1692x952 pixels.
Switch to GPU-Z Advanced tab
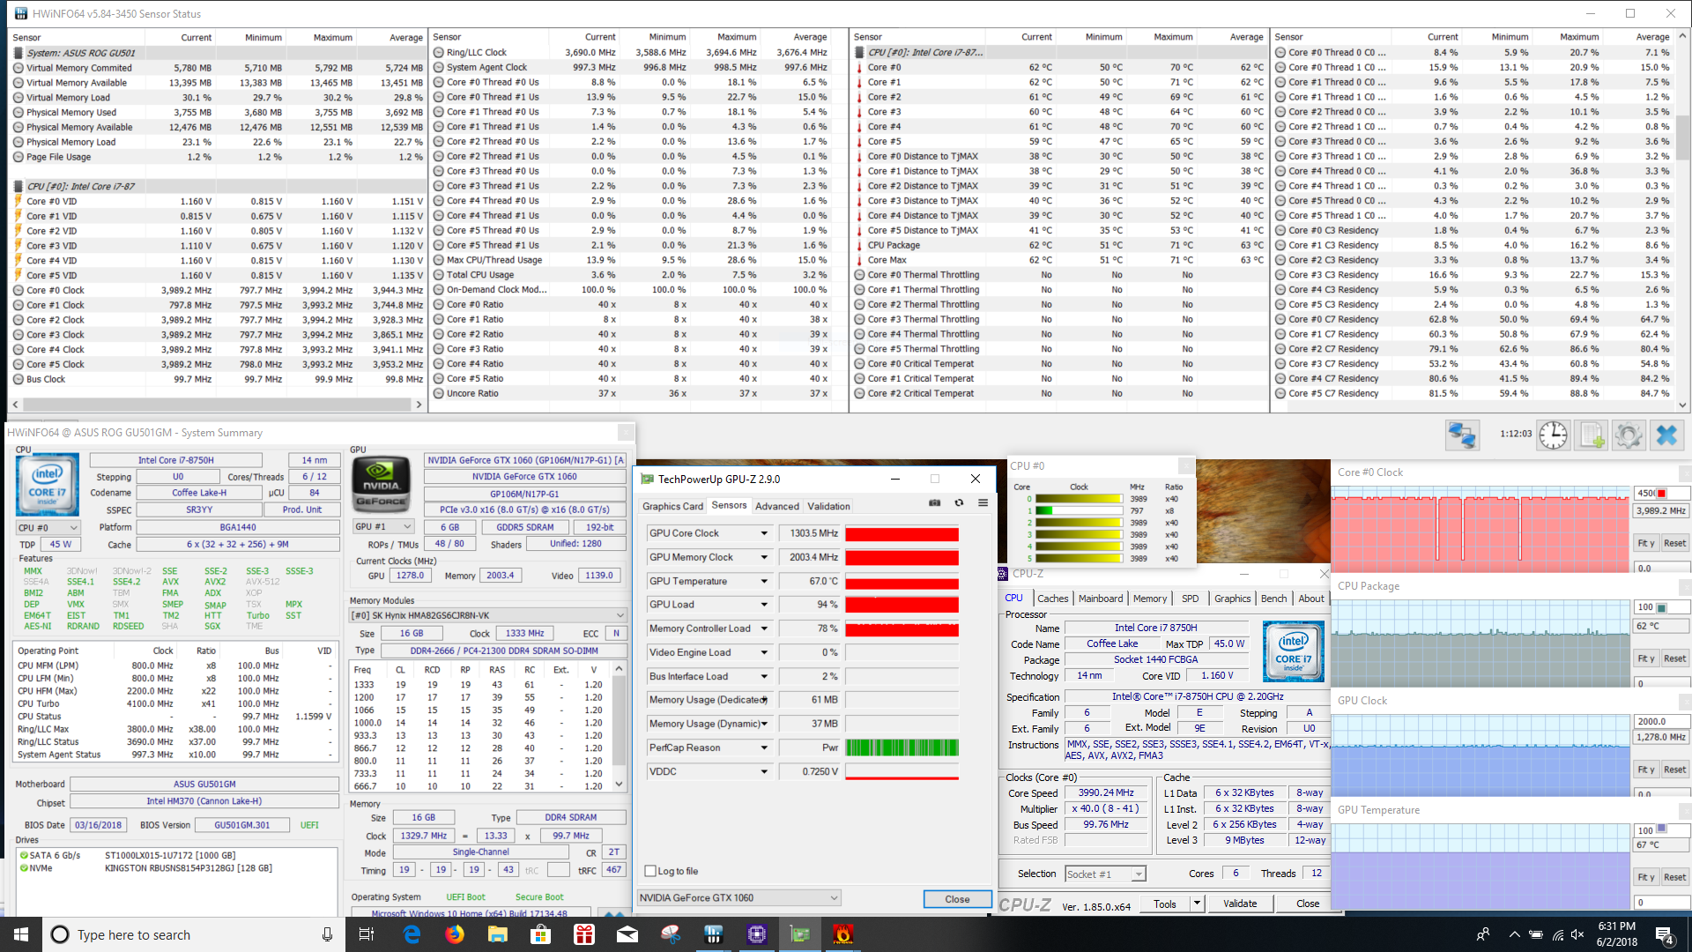pyautogui.click(x=776, y=506)
